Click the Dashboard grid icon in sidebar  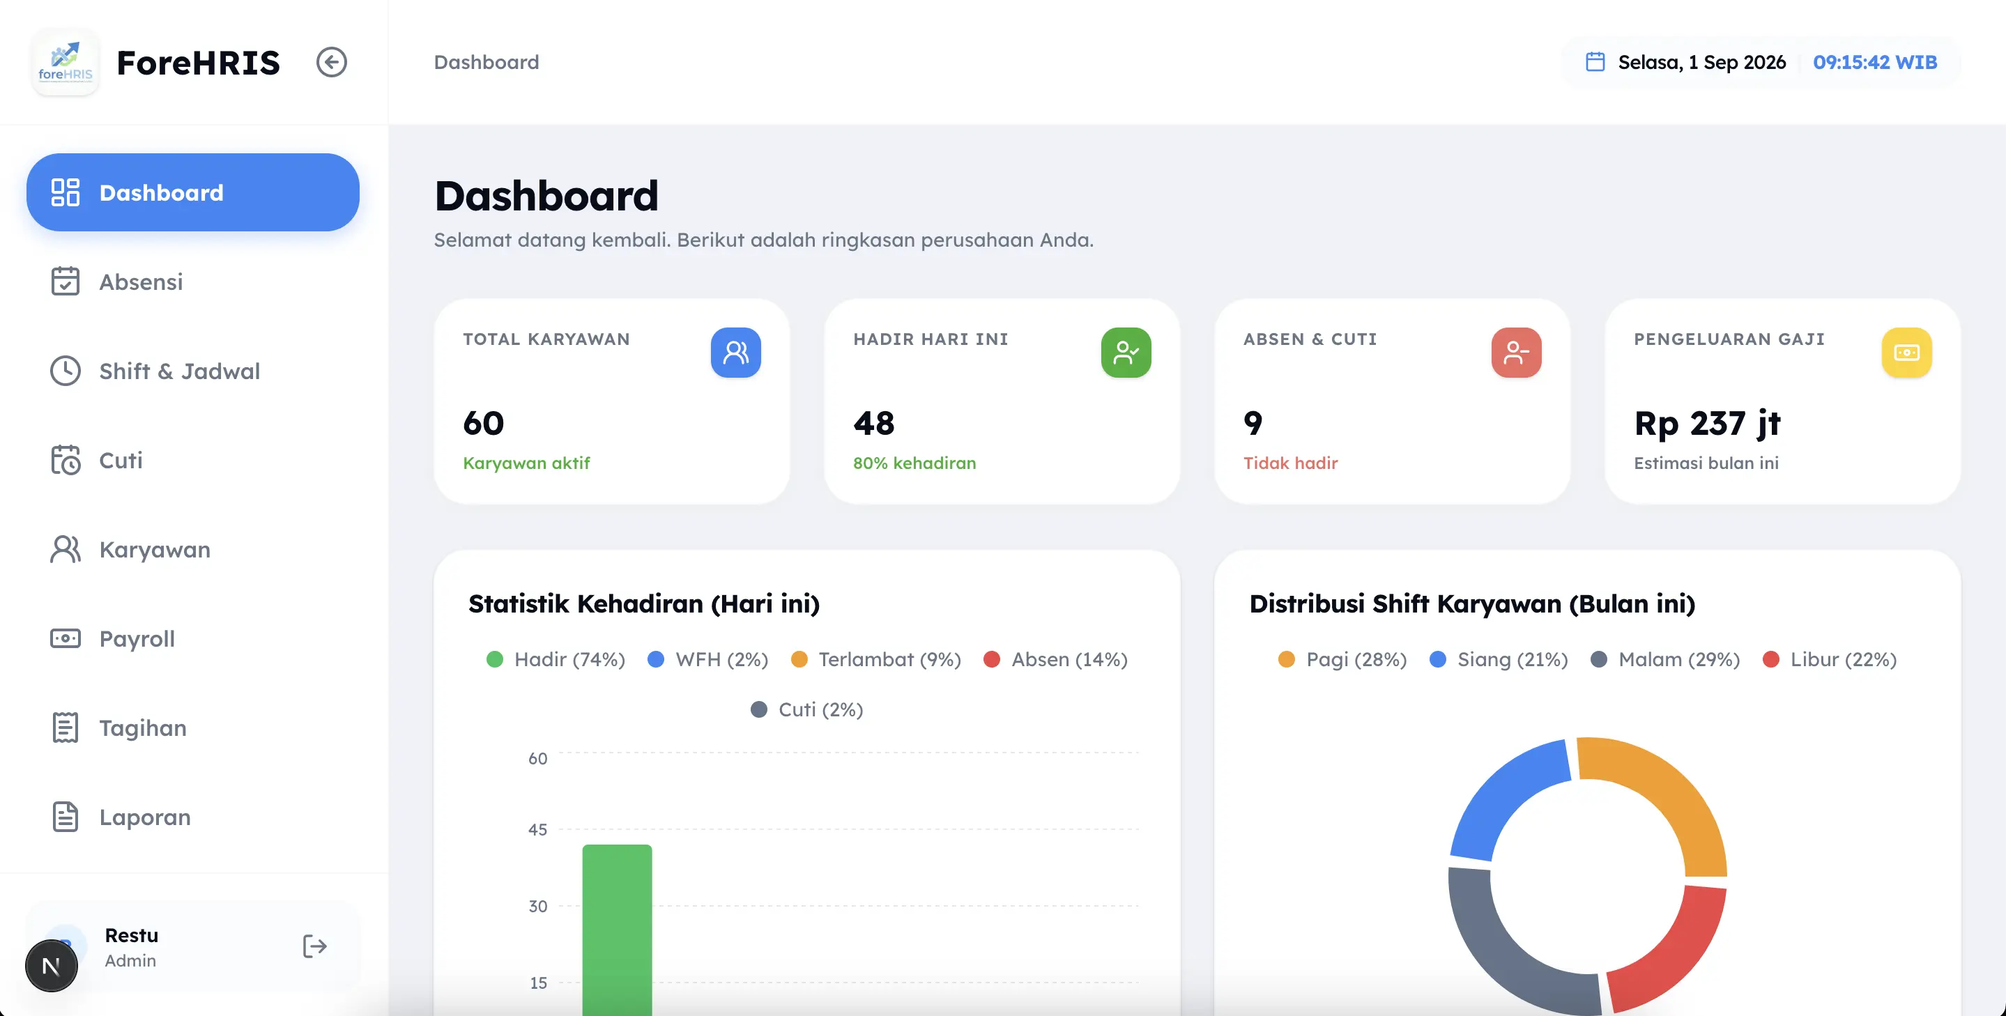tap(66, 192)
